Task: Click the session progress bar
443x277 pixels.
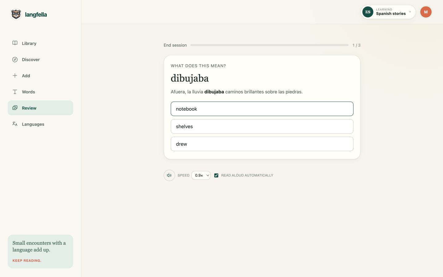Action: (269, 45)
